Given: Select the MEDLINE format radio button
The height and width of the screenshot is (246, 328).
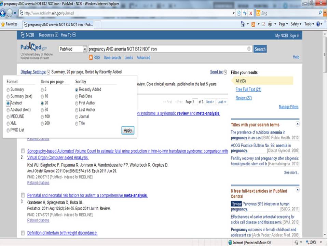Looking at the screenshot, I should [8, 117].
